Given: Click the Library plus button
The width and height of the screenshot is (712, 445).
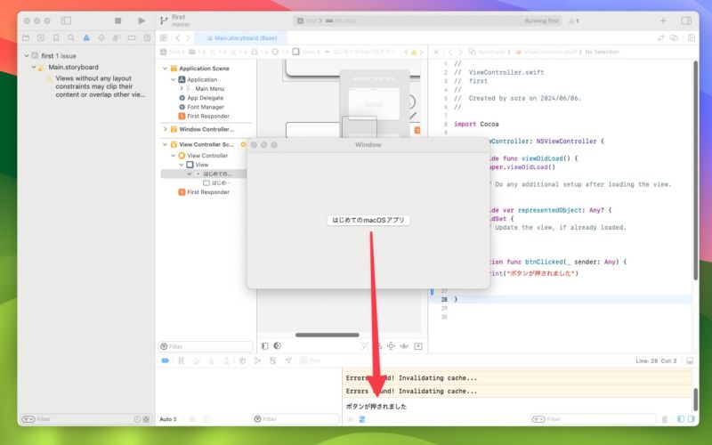Looking at the screenshot, I should tap(663, 20).
